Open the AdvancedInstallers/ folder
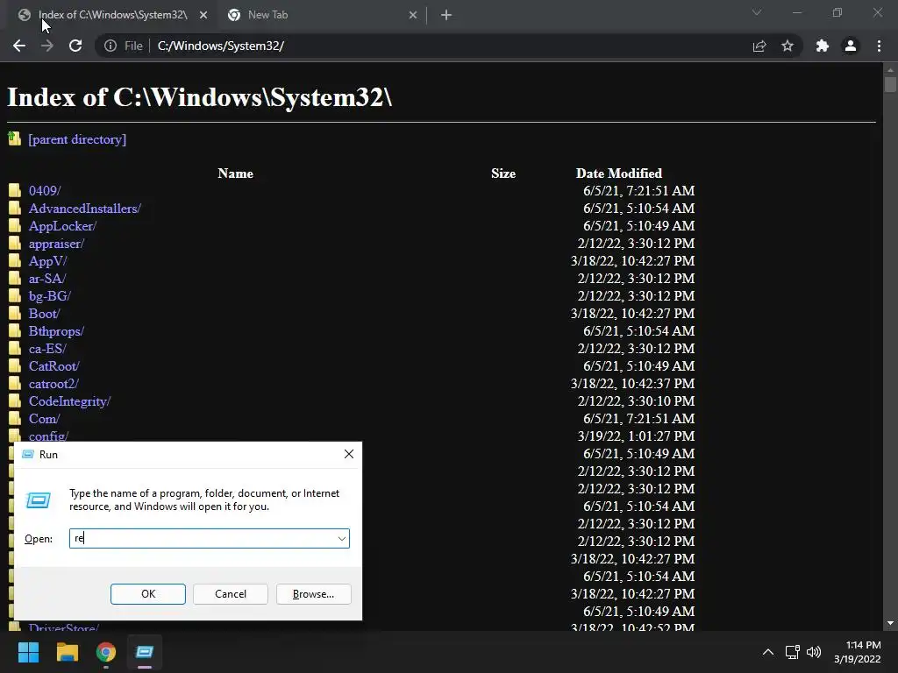898x673 pixels. point(85,209)
